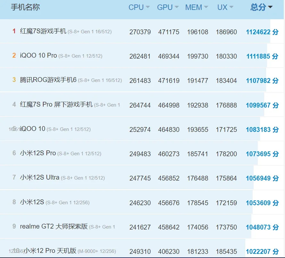Click GPU score 464830
The height and width of the screenshot is (258, 285).
pyautogui.click(x=169, y=130)
